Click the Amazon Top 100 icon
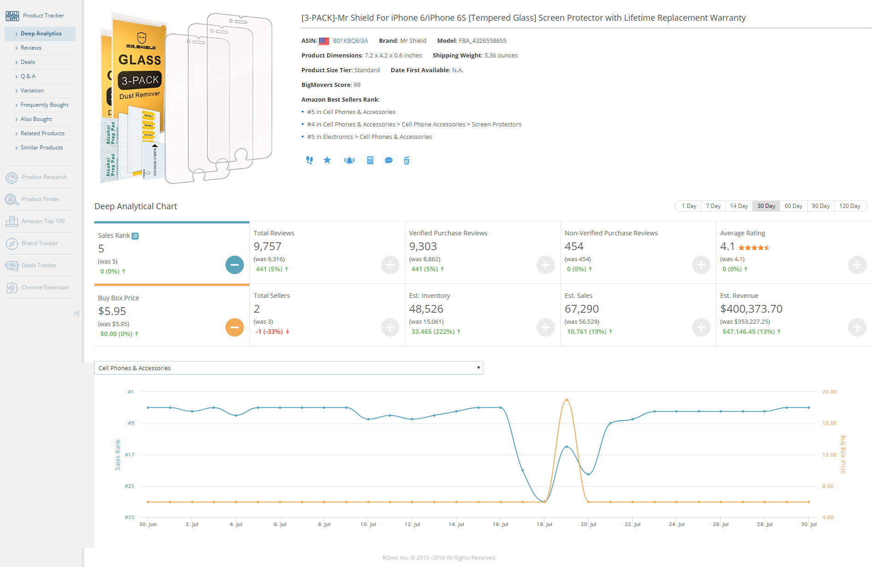This screenshot has width=873, height=567. (12, 221)
